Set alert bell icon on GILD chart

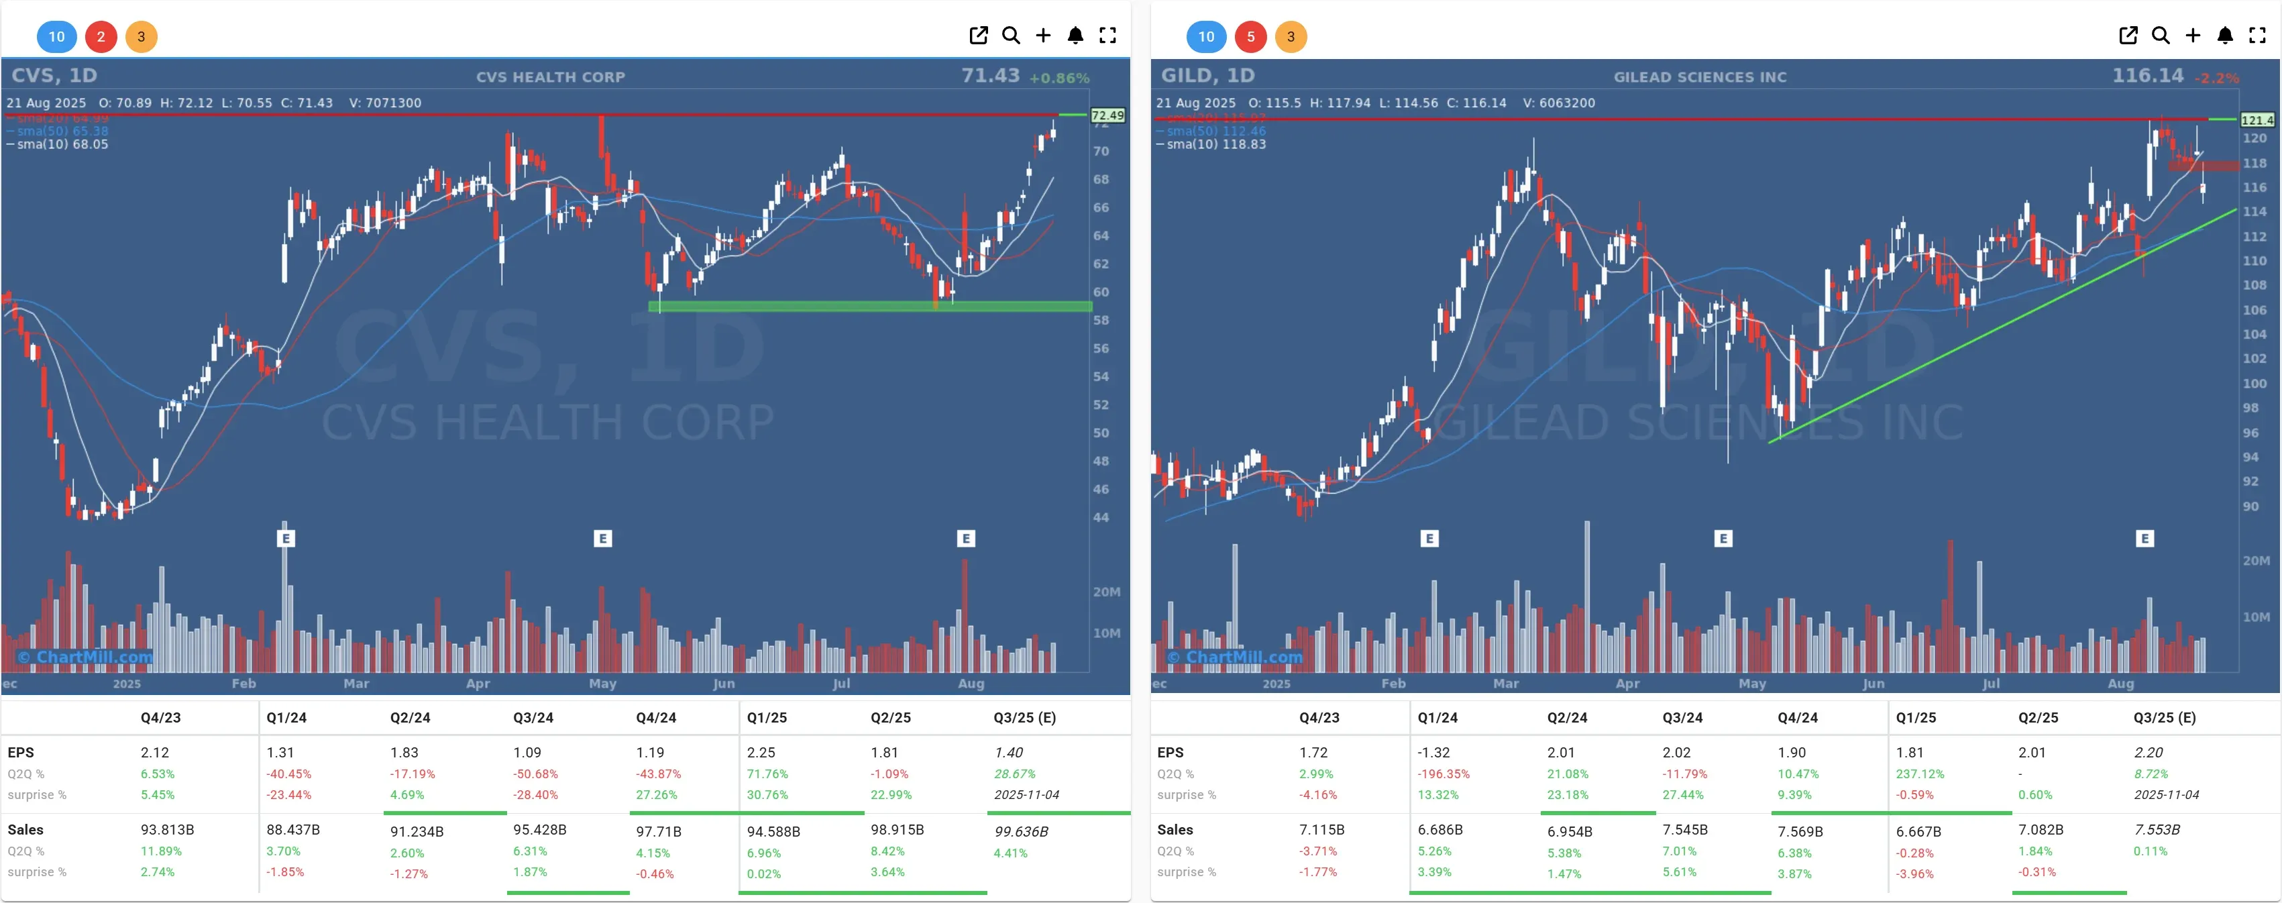(2225, 36)
